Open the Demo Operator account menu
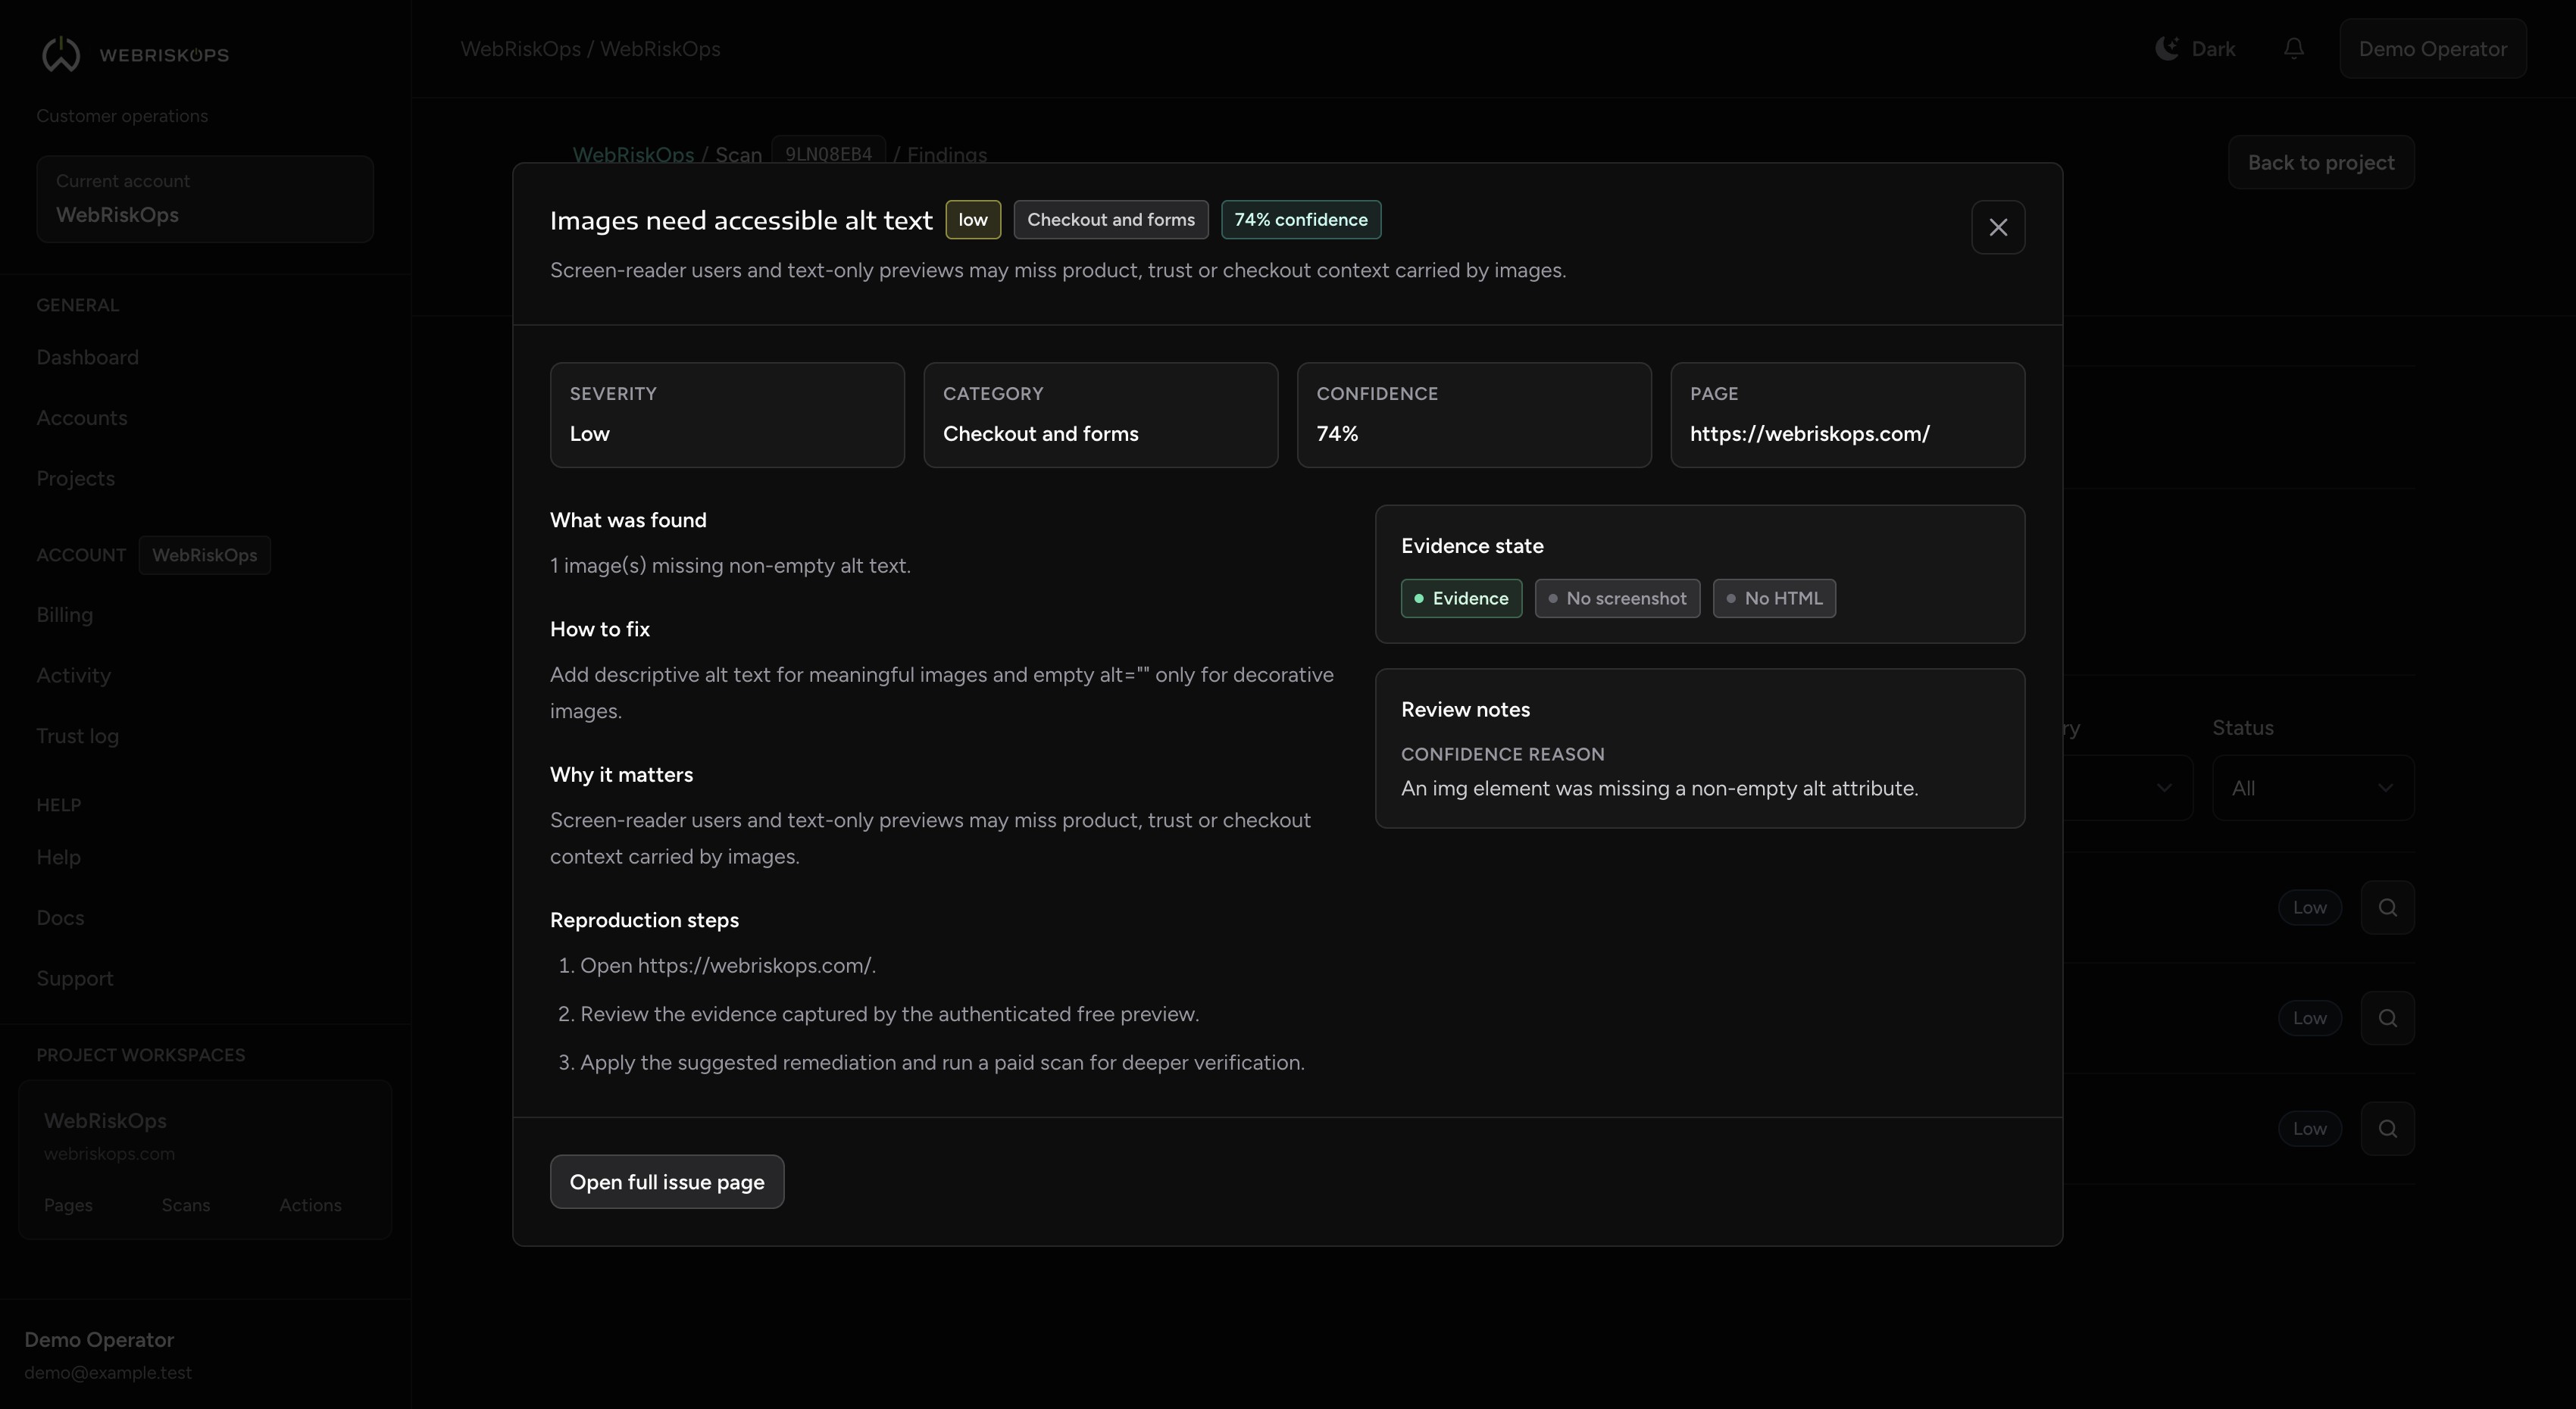 2432,48
